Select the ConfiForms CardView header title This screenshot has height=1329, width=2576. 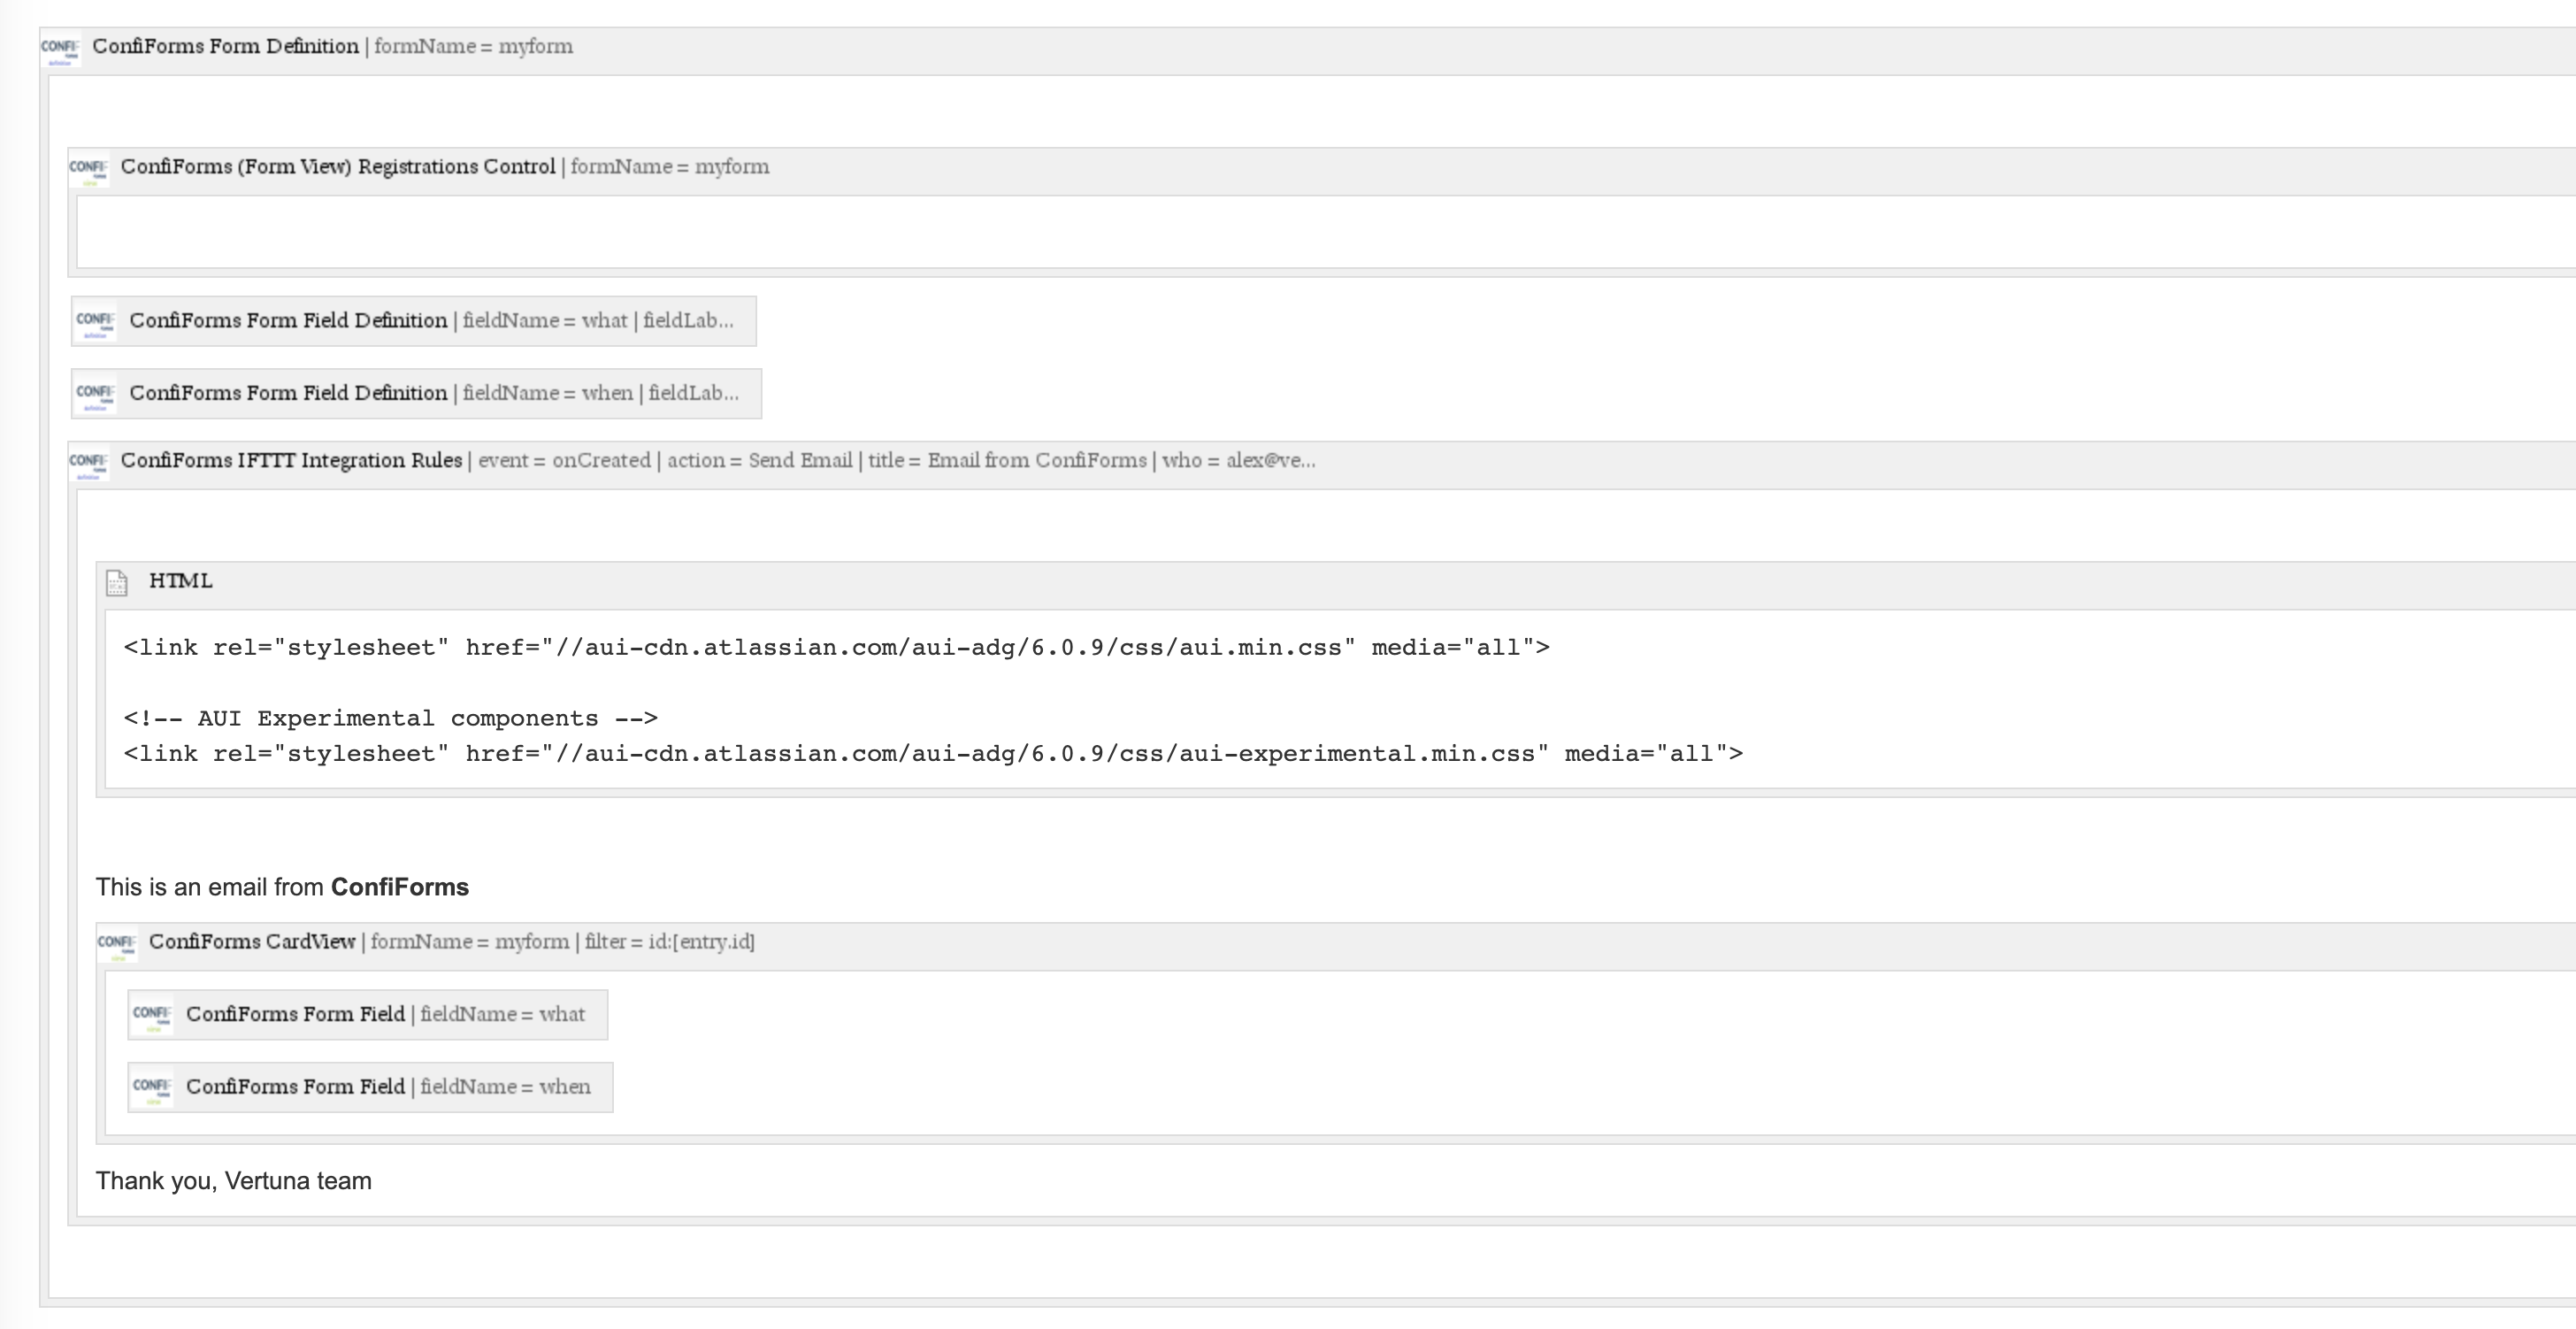pos(252,942)
